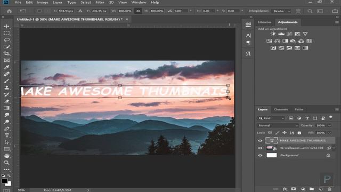The image size is (341, 192).
Task: Add a Brightness/Contrast adjustment
Action: click(x=273, y=34)
